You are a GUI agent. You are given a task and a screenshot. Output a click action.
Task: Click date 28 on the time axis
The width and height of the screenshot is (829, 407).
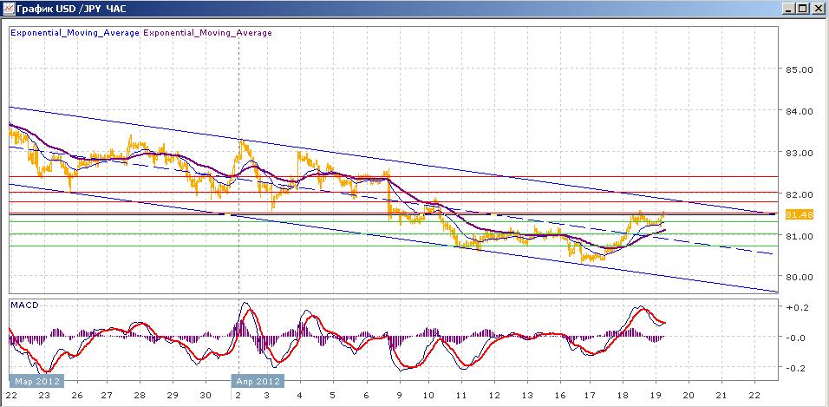pos(140,396)
